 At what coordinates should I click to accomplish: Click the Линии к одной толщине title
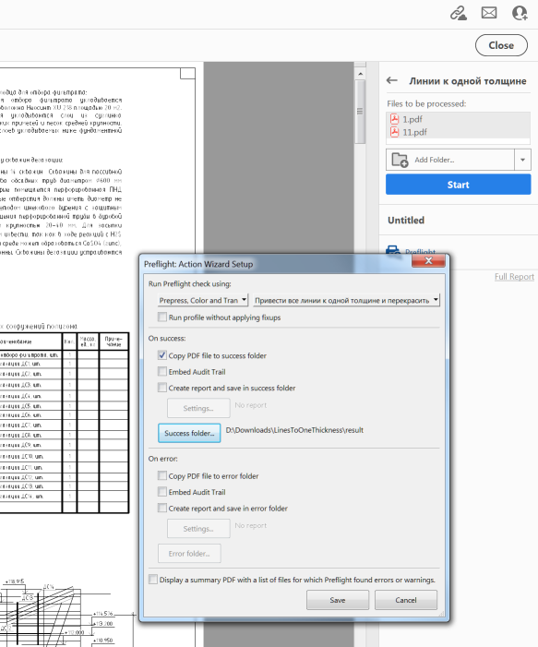point(468,81)
